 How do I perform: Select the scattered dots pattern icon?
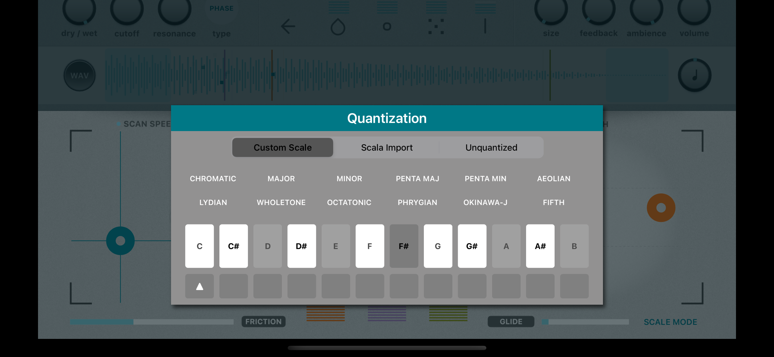click(x=436, y=27)
